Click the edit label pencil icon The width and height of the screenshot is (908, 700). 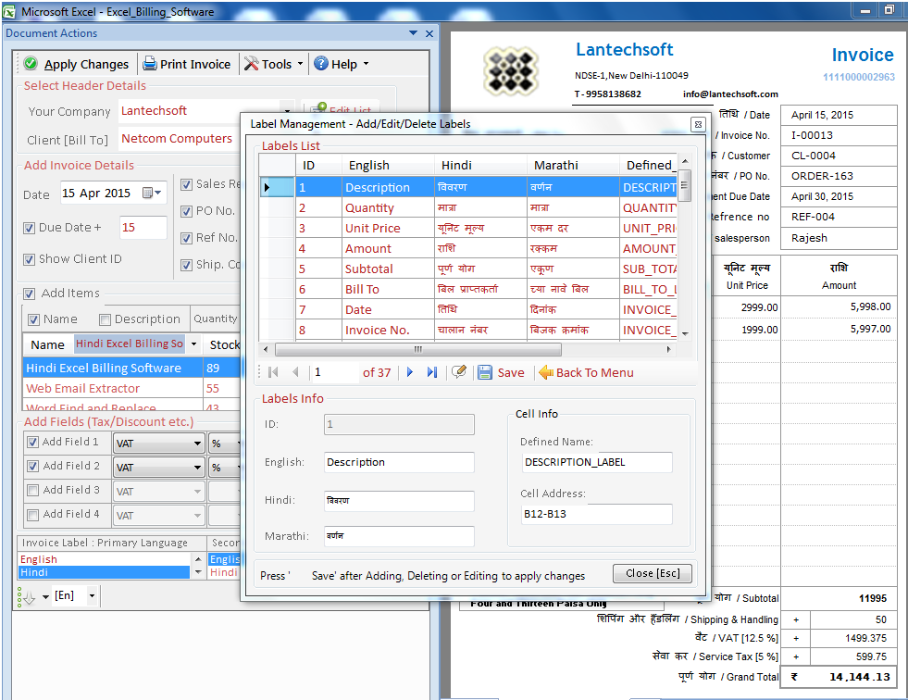coord(459,372)
